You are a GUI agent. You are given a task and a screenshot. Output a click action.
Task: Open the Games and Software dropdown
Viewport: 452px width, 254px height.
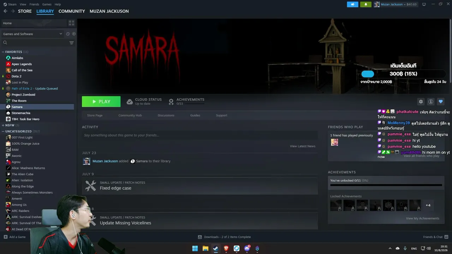(32, 34)
